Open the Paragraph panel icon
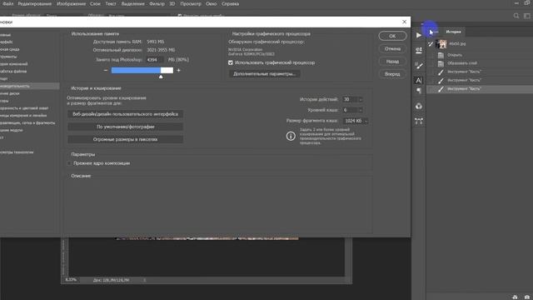The image size is (533, 300). (x=419, y=91)
